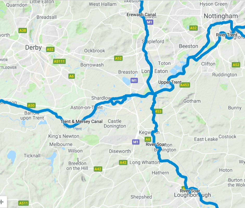Click the zoom in plus button
This screenshot has height=208, width=245.
tap(2, 202)
